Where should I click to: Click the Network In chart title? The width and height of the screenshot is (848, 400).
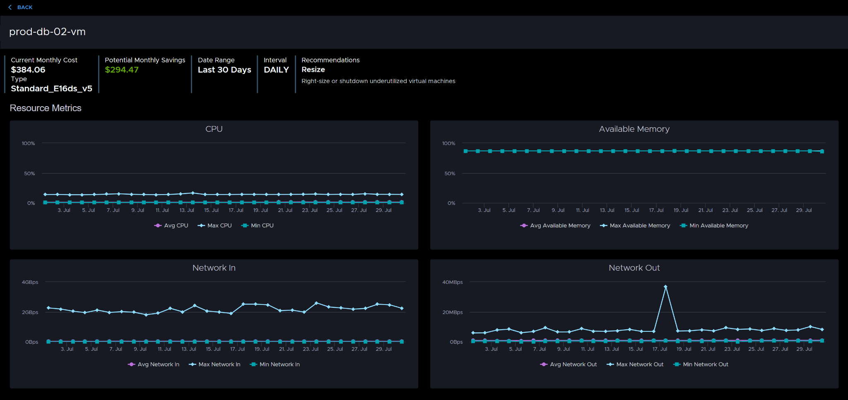[214, 268]
